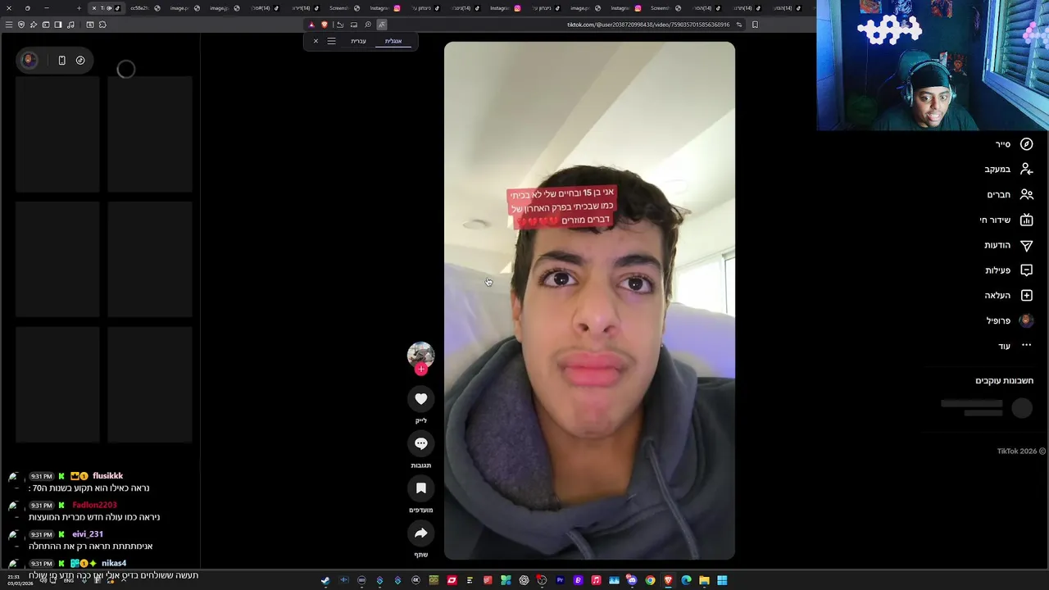Screen dimensions: 1049x590
Task: Click the streamer webcam overlay
Action: point(933,66)
